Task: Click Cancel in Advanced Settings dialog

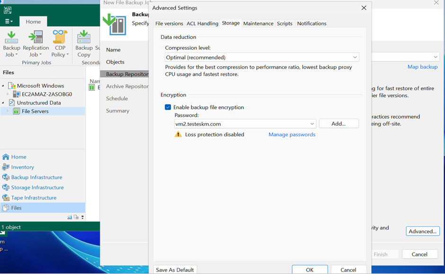Action: (348, 270)
